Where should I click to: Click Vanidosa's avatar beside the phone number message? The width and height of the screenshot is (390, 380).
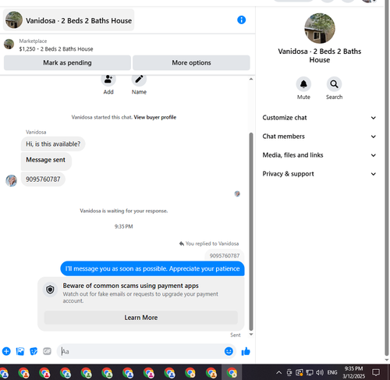tap(11, 180)
